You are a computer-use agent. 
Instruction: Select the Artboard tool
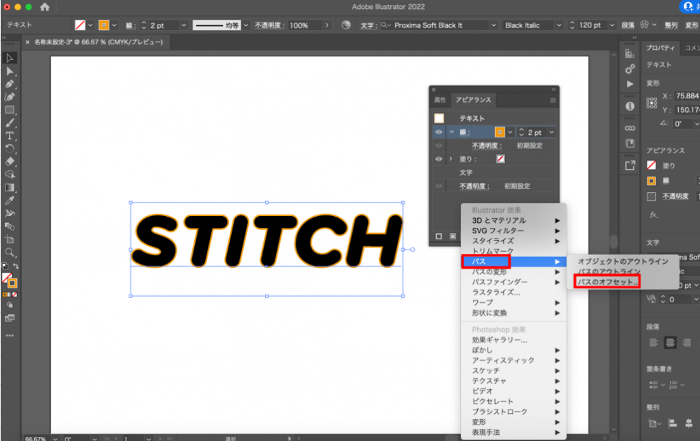pyautogui.click(x=10, y=239)
